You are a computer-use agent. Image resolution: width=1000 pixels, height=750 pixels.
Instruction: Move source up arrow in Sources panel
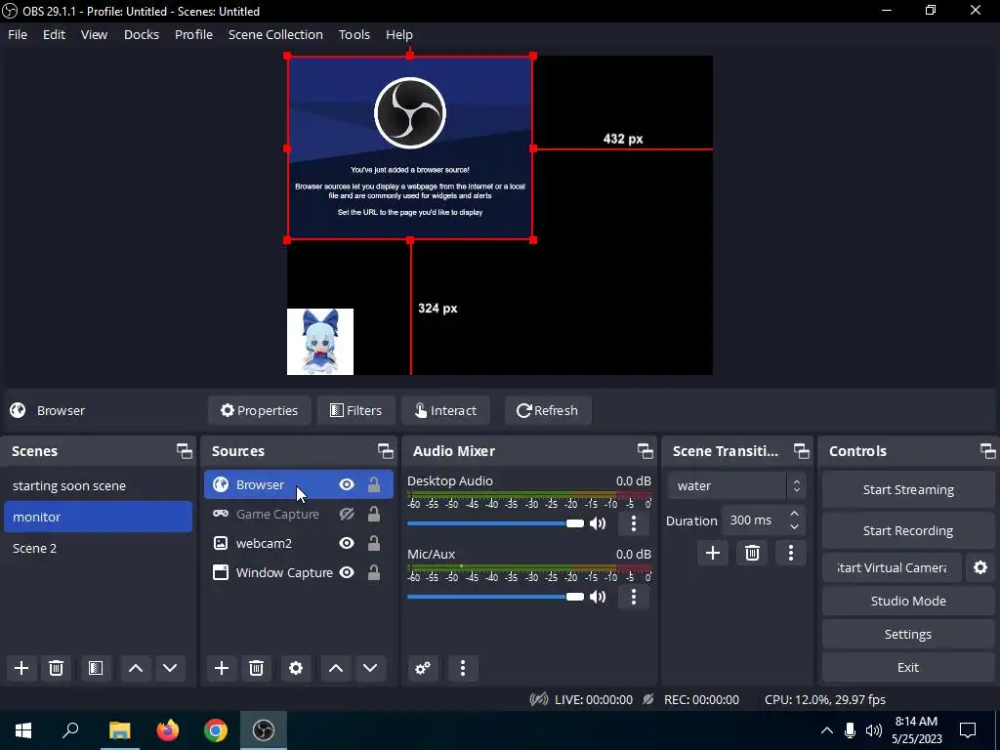(336, 668)
